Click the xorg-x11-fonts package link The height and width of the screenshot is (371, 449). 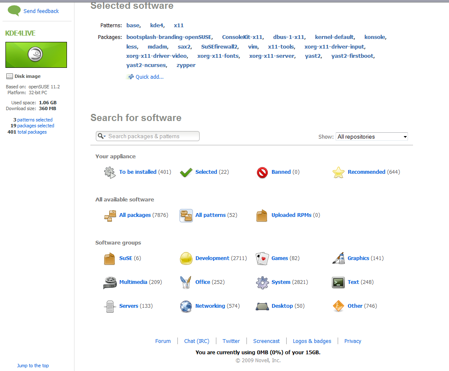tap(218, 56)
